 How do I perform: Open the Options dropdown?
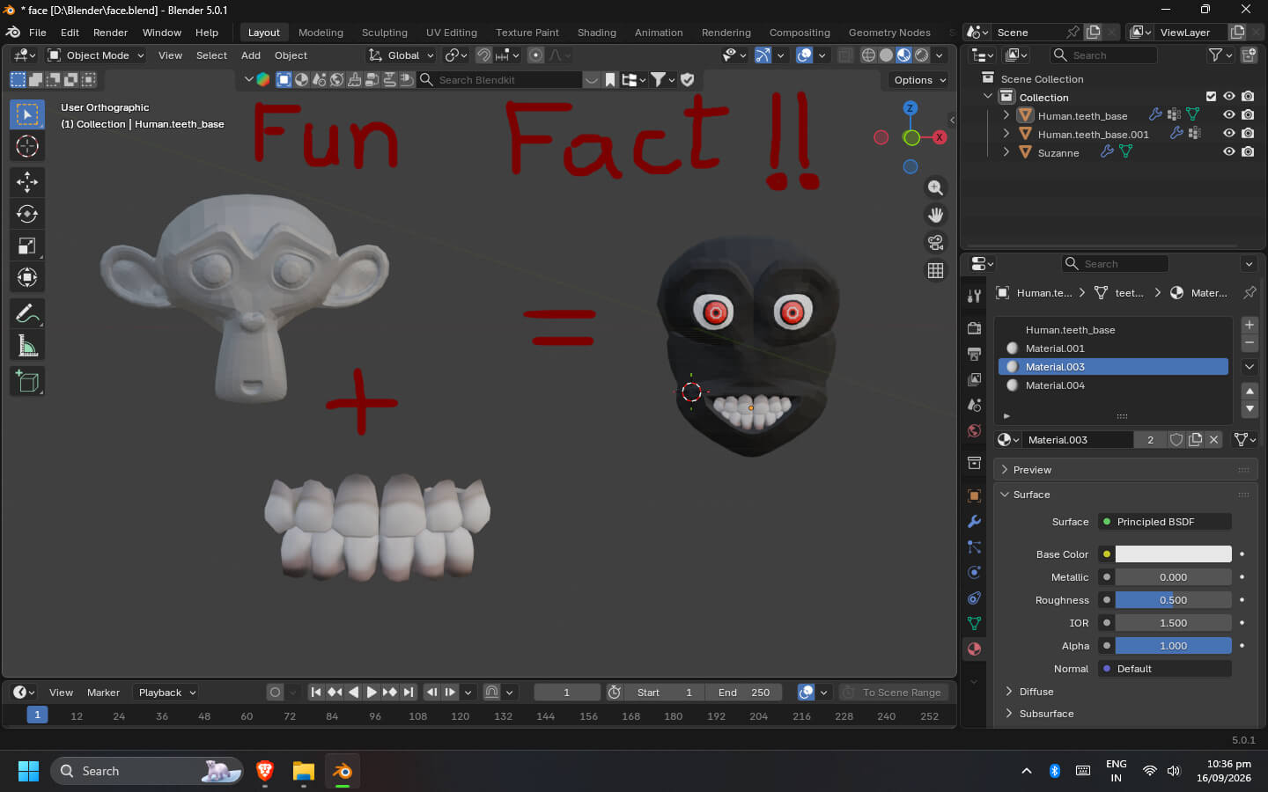[918, 80]
